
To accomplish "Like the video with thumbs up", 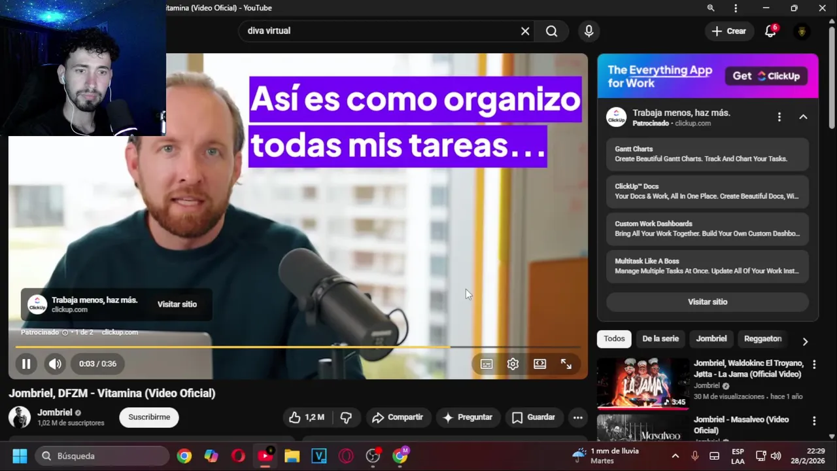I will 307,417.
